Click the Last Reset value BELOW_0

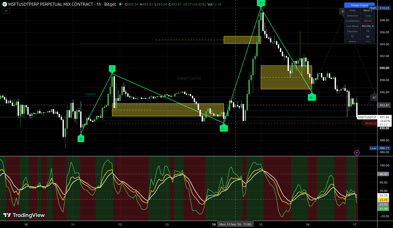(368, 26)
